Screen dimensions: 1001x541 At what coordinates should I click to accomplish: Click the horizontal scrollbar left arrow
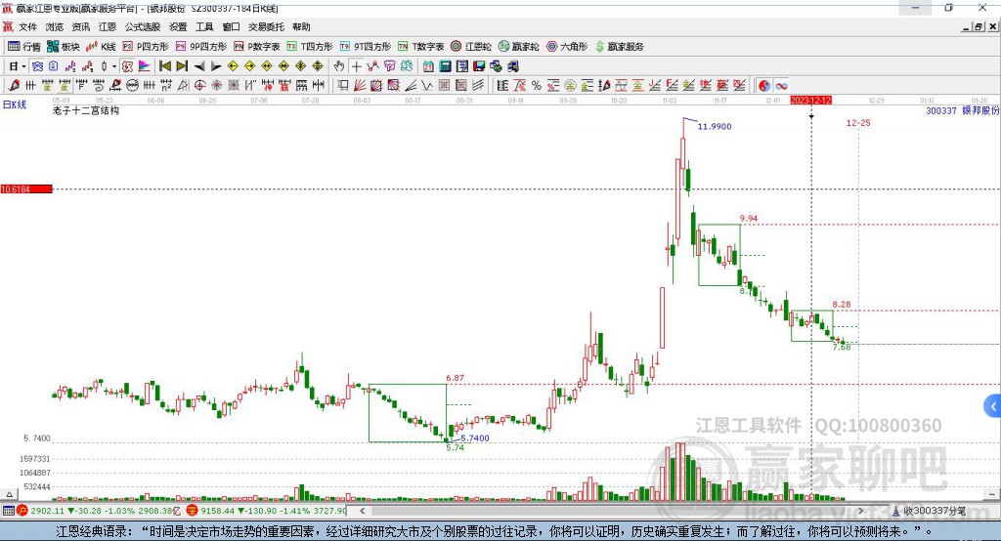pyautogui.click(x=362, y=511)
